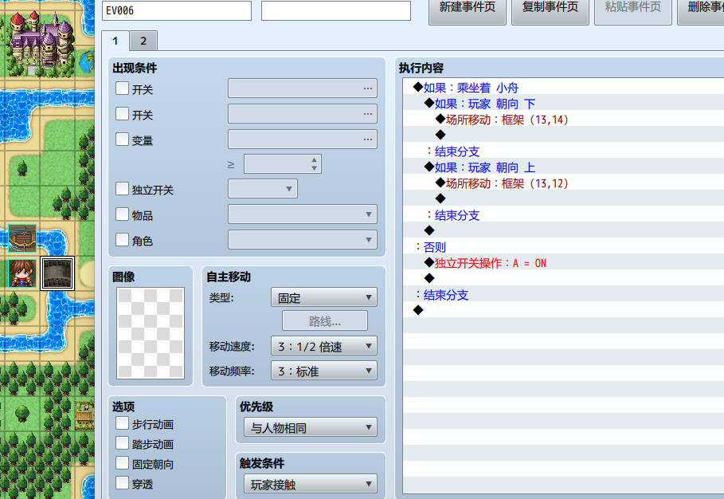Enable the 物品 condition checkbox
This screenshot has height=499, width=724.
(x=122, y=214)
